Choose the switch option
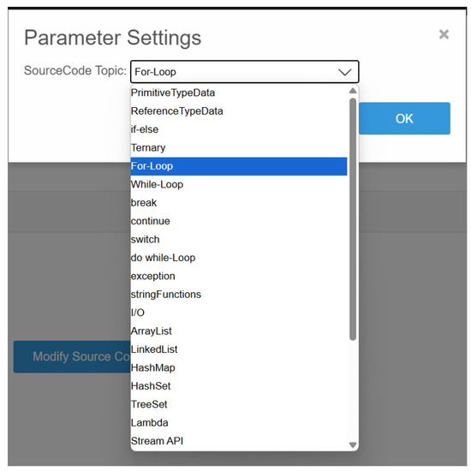471x471 pixels. click(x=239, y=240)
